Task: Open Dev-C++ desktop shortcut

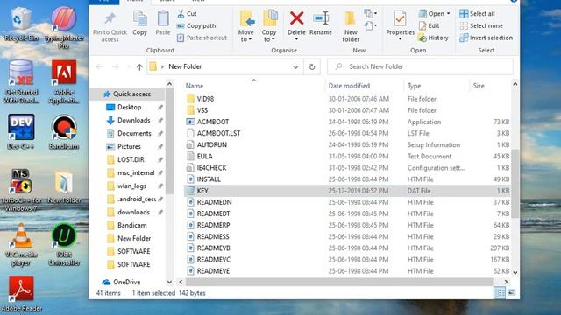Action: tap(21, 132)
